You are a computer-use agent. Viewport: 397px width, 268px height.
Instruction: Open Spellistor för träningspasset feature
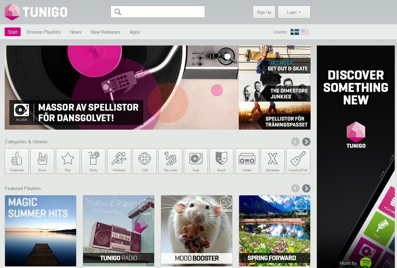(x=274, y=116)
